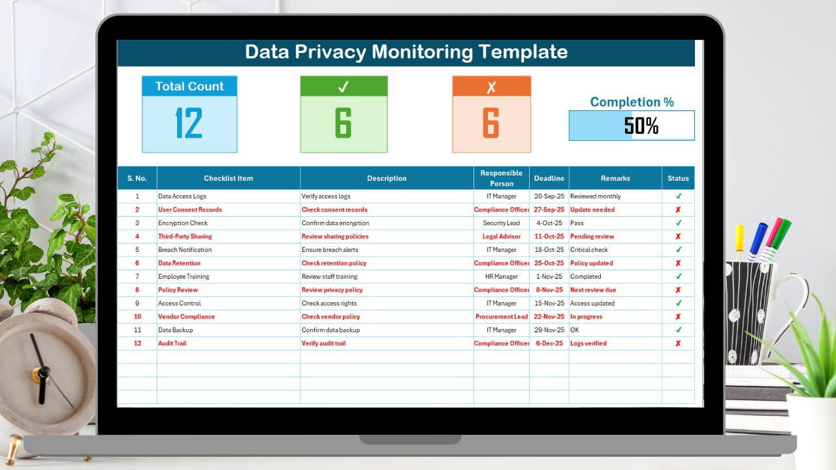Click the Data Privacy Monitoring Template title banner
The width and height of the screenshot is (836, 470).
406,52
